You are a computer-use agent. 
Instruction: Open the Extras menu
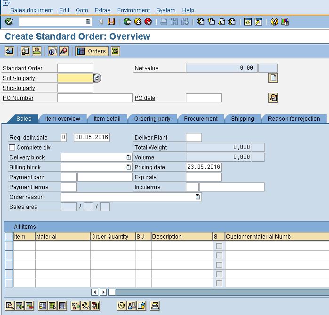(x=103, y=10)
